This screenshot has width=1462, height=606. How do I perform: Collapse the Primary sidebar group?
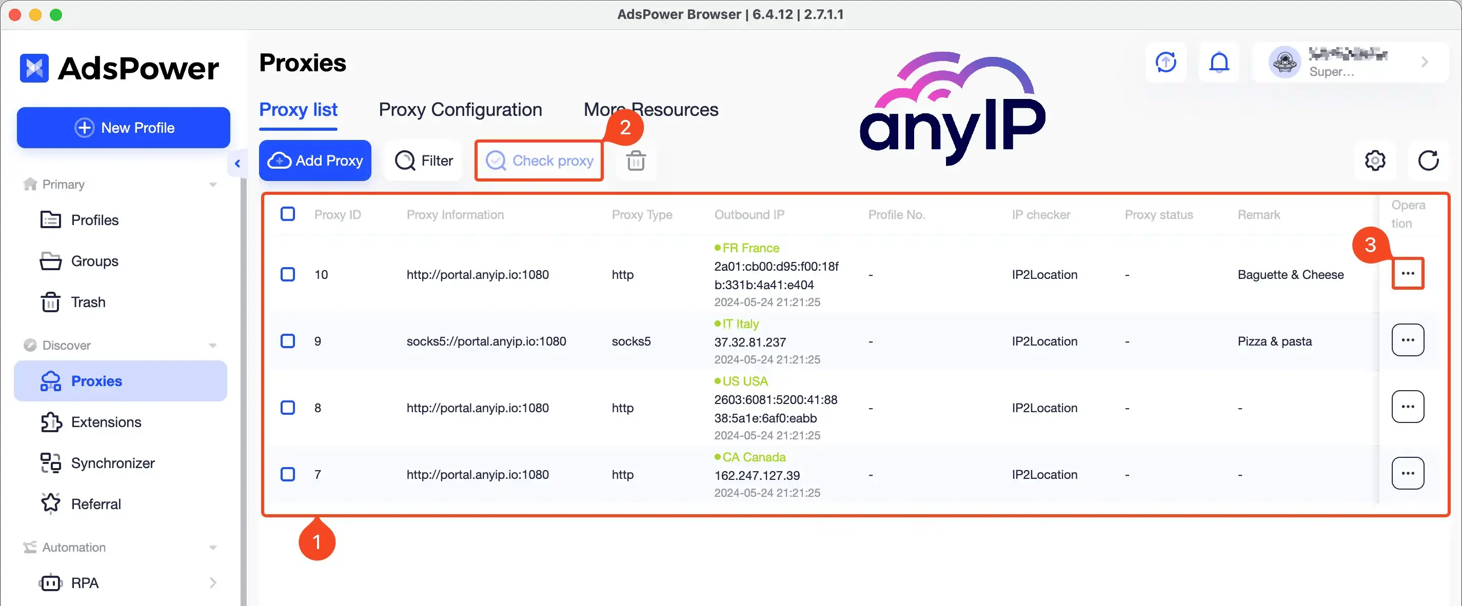[x=213, y=184]
